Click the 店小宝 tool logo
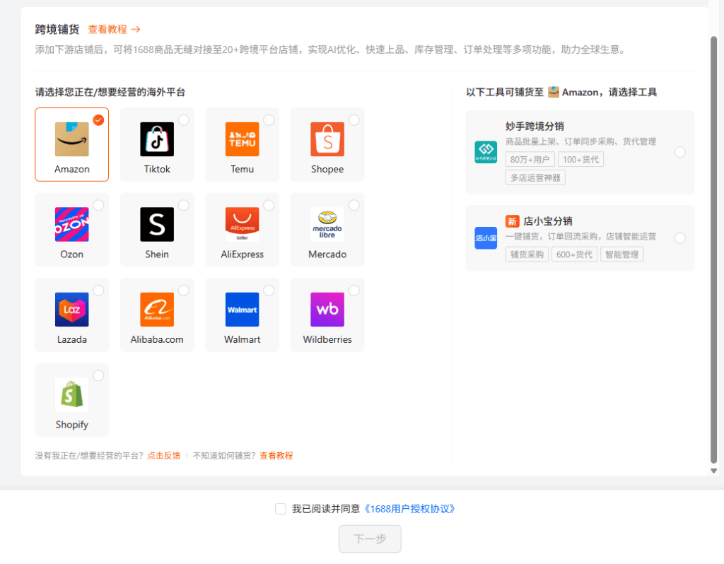The image size is (724, 564). click(x=486, y=237)
